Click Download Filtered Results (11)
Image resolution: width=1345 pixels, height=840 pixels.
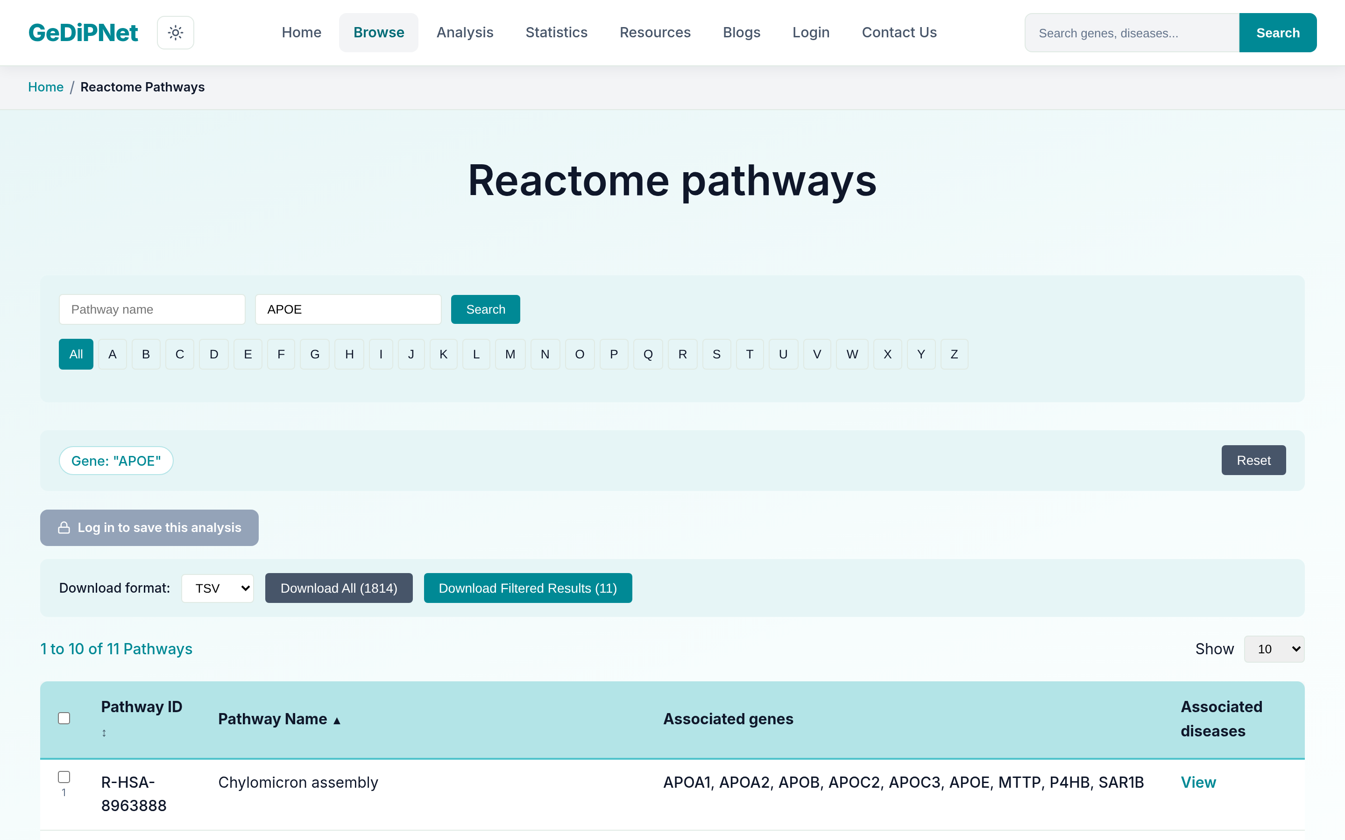pos(527,588)
